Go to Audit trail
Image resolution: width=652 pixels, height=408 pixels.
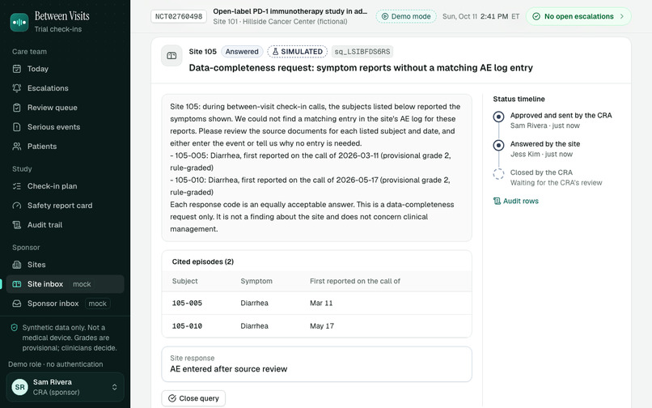pyautogui.click(x=66, y=225)
